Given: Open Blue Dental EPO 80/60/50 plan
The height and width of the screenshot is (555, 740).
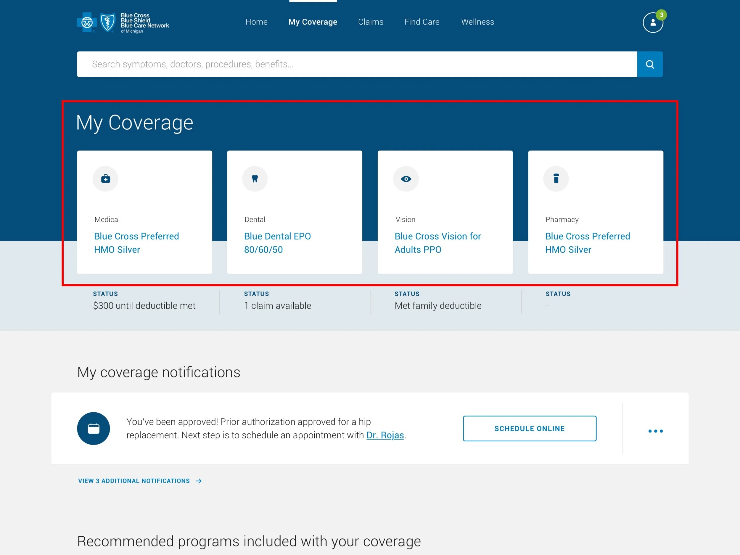Looking at the screenshot, I should click(277, 243).
